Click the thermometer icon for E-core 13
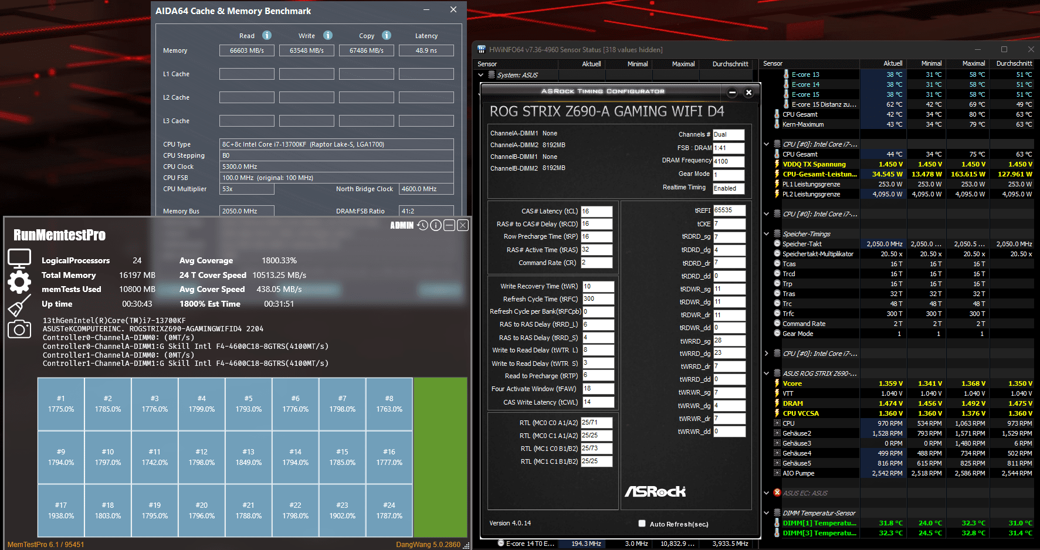 786,74
